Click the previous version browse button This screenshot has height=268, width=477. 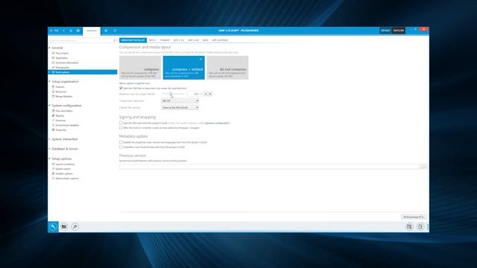tap(423, 167)
